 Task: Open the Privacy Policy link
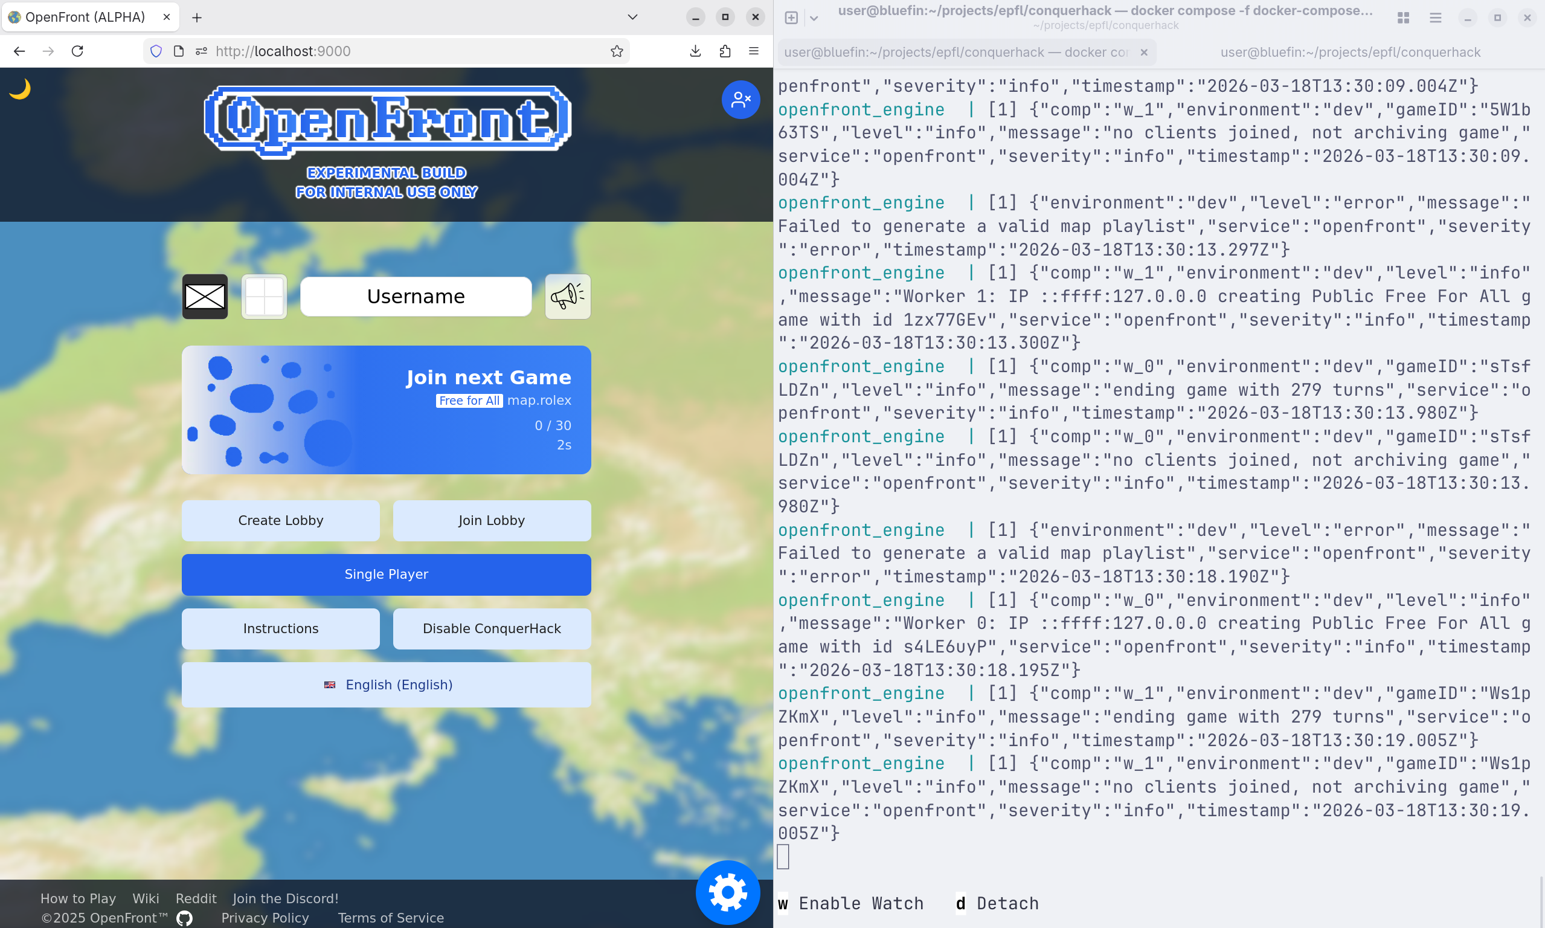coord(265,918)
